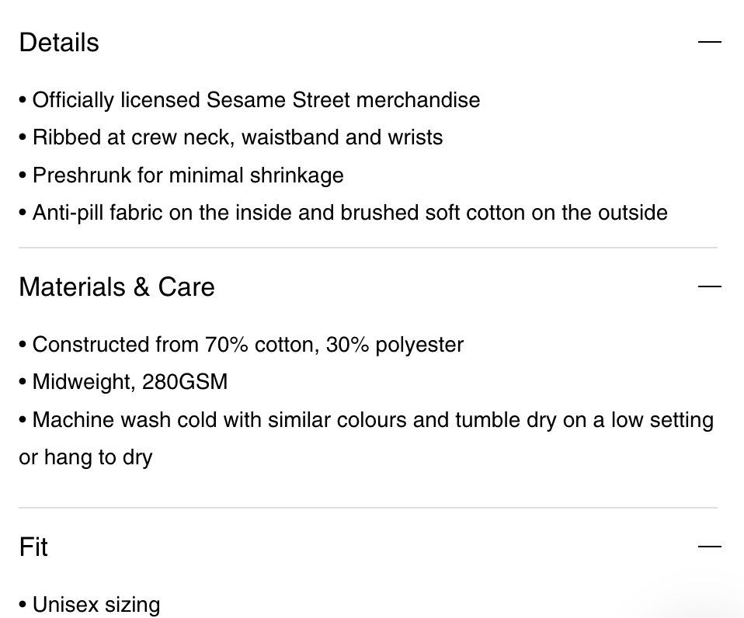
Task: Click the Anti-pill fabric description line
Action: coord(343,213)
